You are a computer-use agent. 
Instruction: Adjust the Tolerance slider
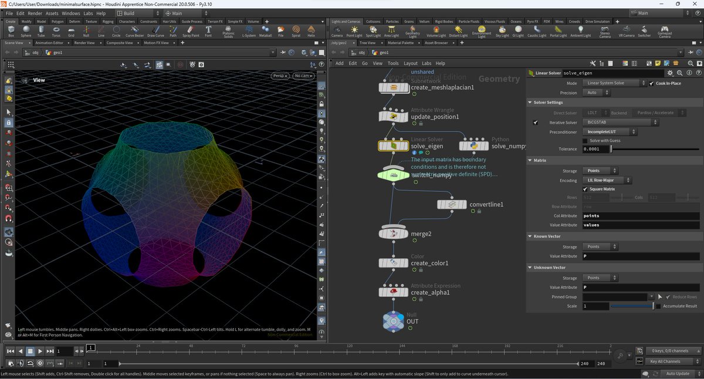point(655,149)
